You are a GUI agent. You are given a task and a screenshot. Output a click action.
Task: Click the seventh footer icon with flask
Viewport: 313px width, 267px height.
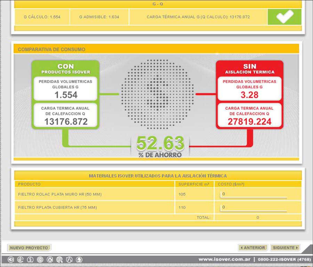[x=69, y=259]
